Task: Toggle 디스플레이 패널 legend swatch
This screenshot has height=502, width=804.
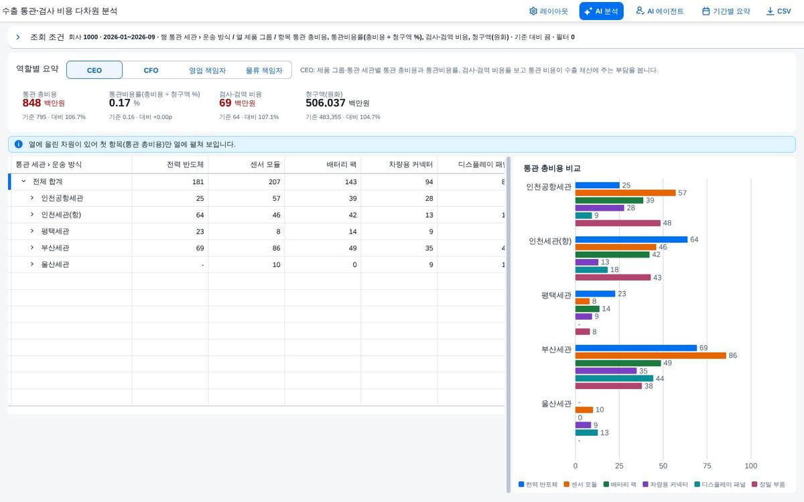Action: point(696,484)
